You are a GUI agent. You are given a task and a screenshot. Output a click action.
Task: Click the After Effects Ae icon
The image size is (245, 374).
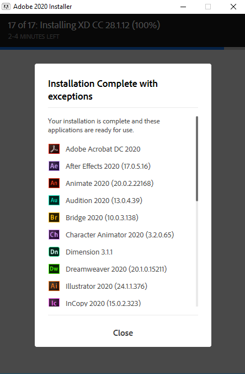[54, 166]
